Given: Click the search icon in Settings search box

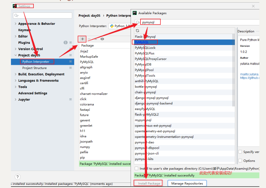Looking at the screenshot, I should click(x=16, y=16).
